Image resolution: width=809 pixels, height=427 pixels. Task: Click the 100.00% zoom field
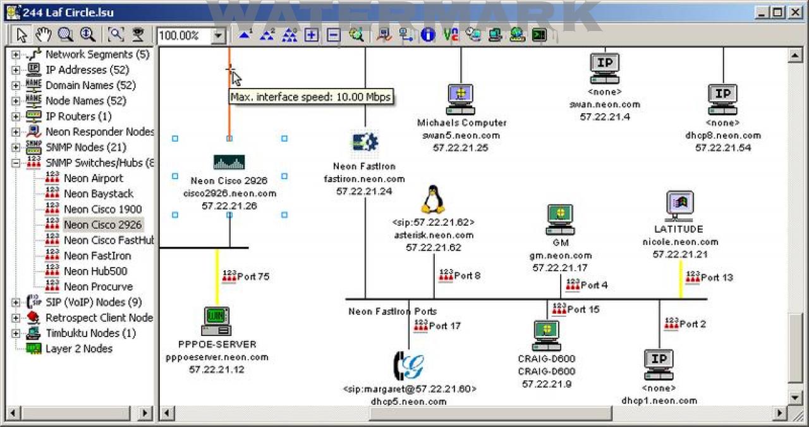tap(183, 35)
